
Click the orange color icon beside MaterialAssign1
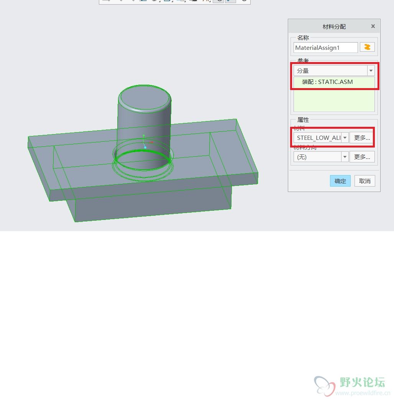point(367,47)
